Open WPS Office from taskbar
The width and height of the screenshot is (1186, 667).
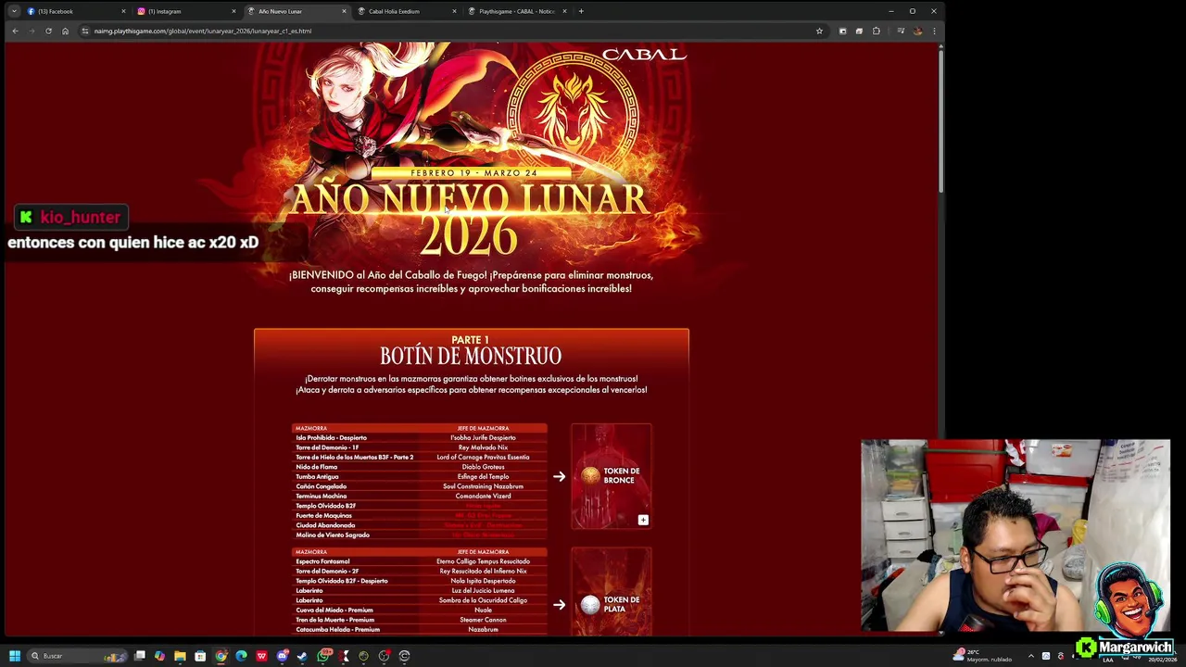[261, 656]
